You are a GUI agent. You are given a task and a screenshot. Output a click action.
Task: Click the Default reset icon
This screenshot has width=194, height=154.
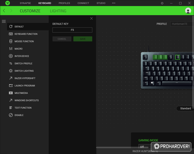point(11,26)
